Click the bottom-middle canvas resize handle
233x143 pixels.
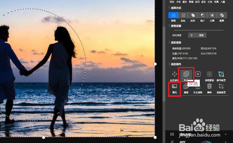pyautogui.click(x=43, y=137)
